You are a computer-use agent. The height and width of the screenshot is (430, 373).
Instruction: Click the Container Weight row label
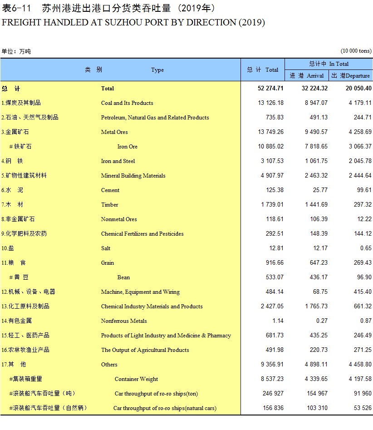tap(136, 379)
